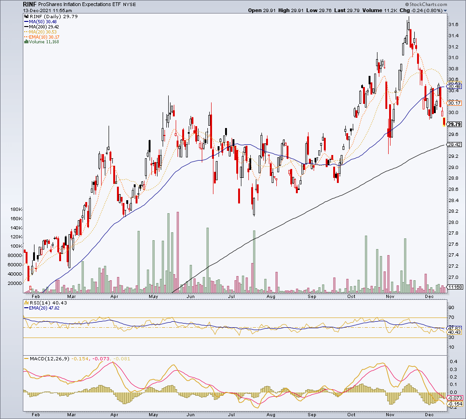Open the StockCharts.com copyright link

click(426, 4)
